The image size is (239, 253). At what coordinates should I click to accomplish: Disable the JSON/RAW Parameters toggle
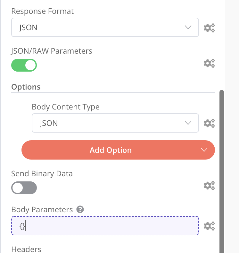click(24, 65)
